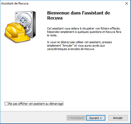Close the Recuva wizard with the X
Image resolution: width=131 pixels, height=124 pixels.
point(127,3)
